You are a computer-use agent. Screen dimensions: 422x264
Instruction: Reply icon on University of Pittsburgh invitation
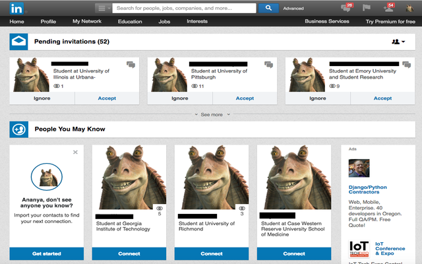point(268,65)
